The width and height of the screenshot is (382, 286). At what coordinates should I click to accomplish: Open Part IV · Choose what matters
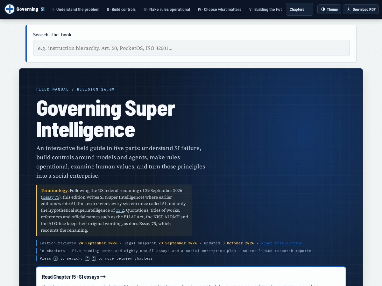point(220,10)
